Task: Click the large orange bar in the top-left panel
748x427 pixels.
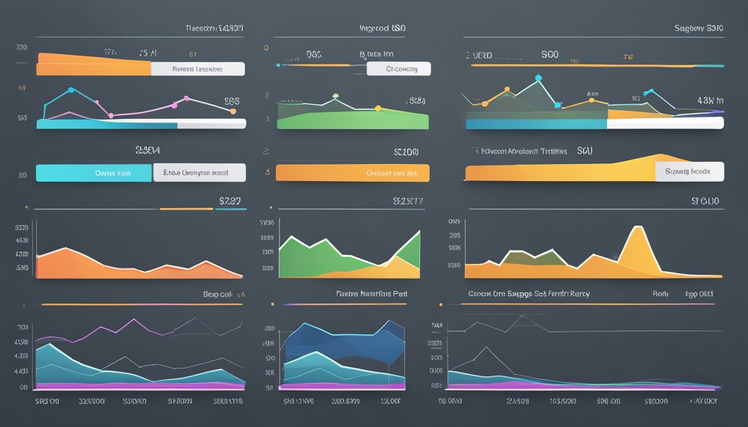Action: click(93, 64)
